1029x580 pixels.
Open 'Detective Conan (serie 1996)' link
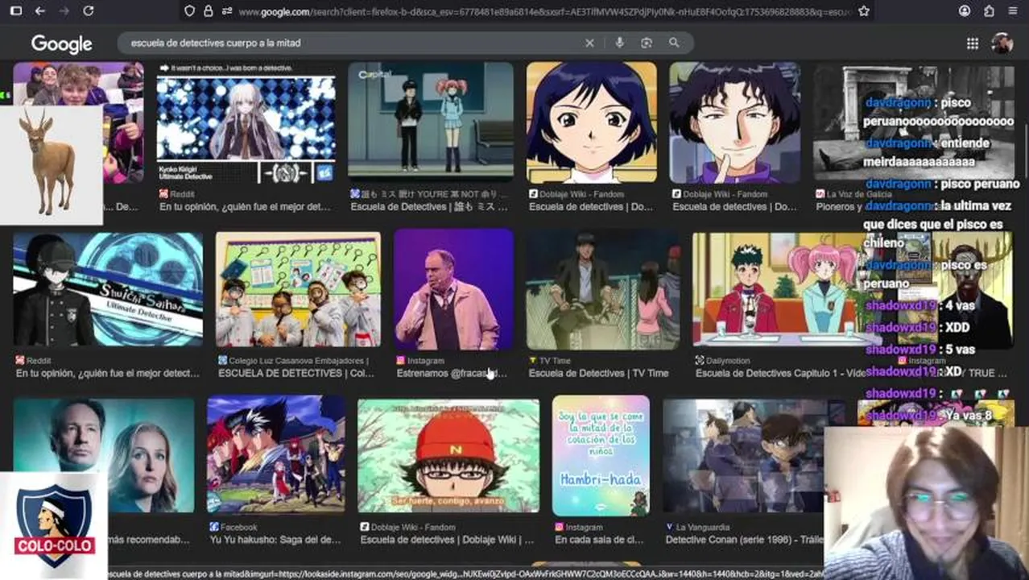pyautogui.click(x=745, y=539)
